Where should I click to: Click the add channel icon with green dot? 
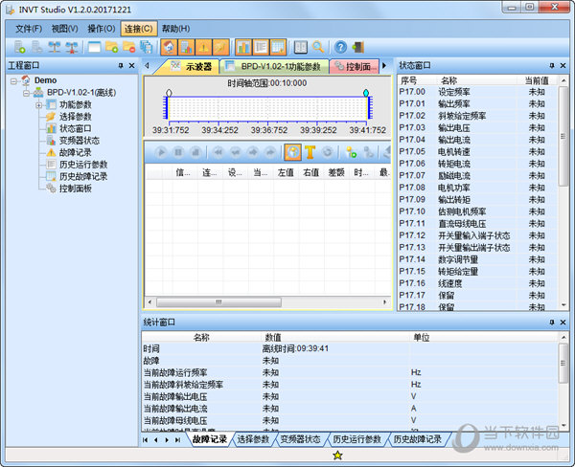pos(351,152)
